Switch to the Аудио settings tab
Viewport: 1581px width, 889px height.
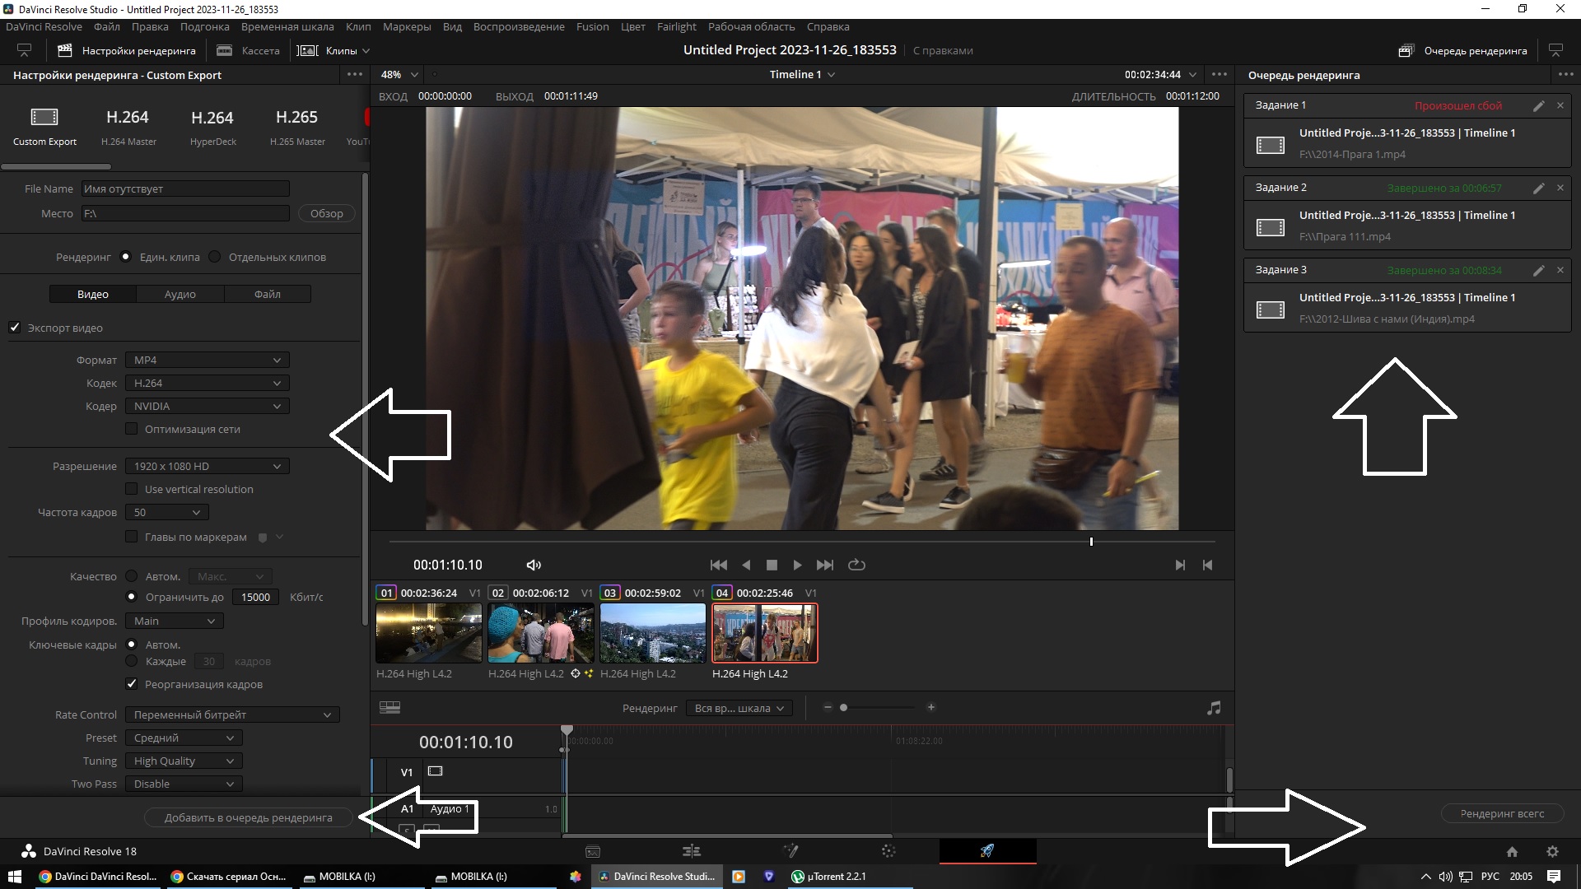[180, 294]
